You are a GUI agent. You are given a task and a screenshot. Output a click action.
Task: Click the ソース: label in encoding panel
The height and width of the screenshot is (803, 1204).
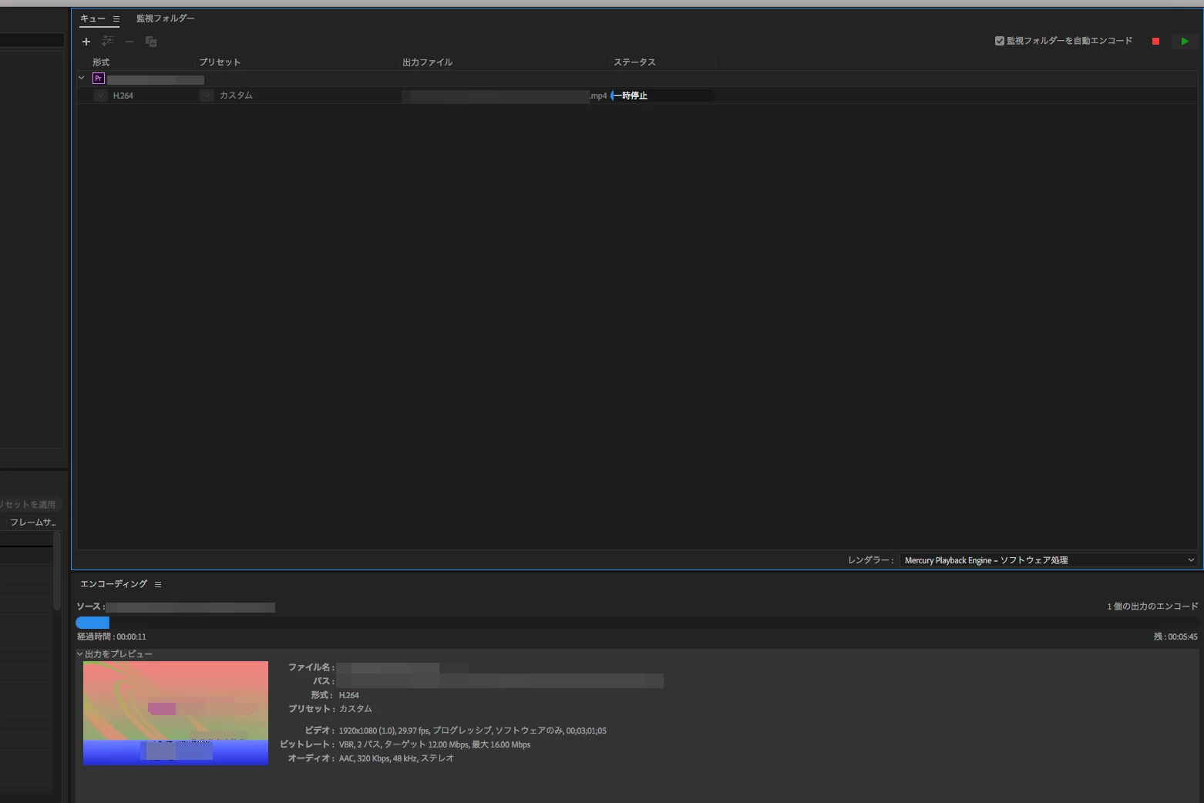[x=90, y=606]
